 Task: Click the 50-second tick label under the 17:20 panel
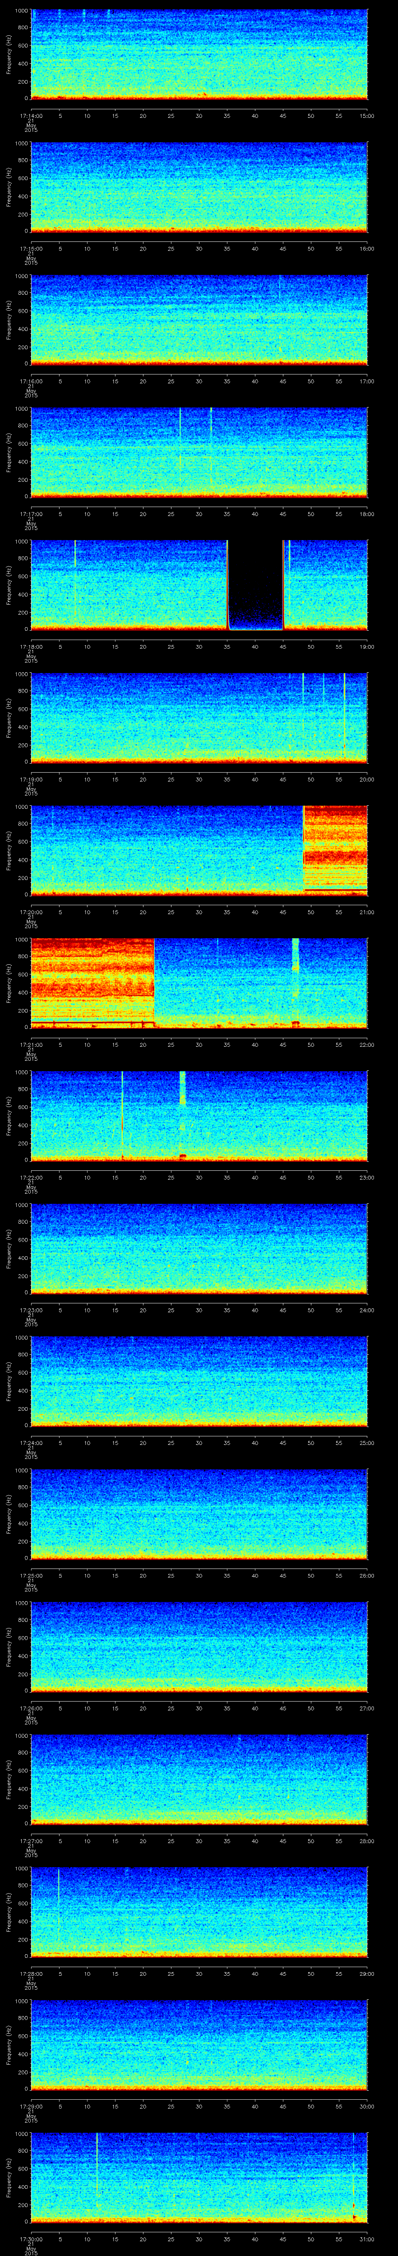click(x=311, y=912)
